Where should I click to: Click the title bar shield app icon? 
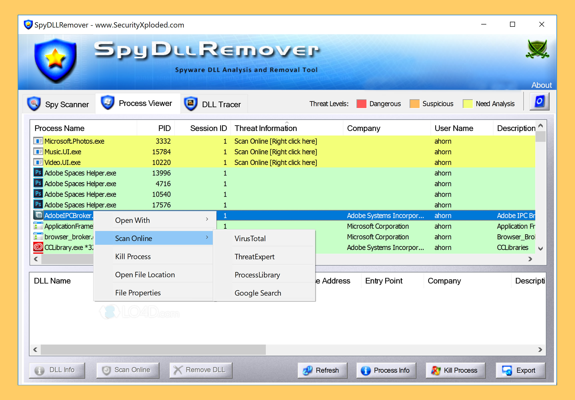tap(28, 24)
